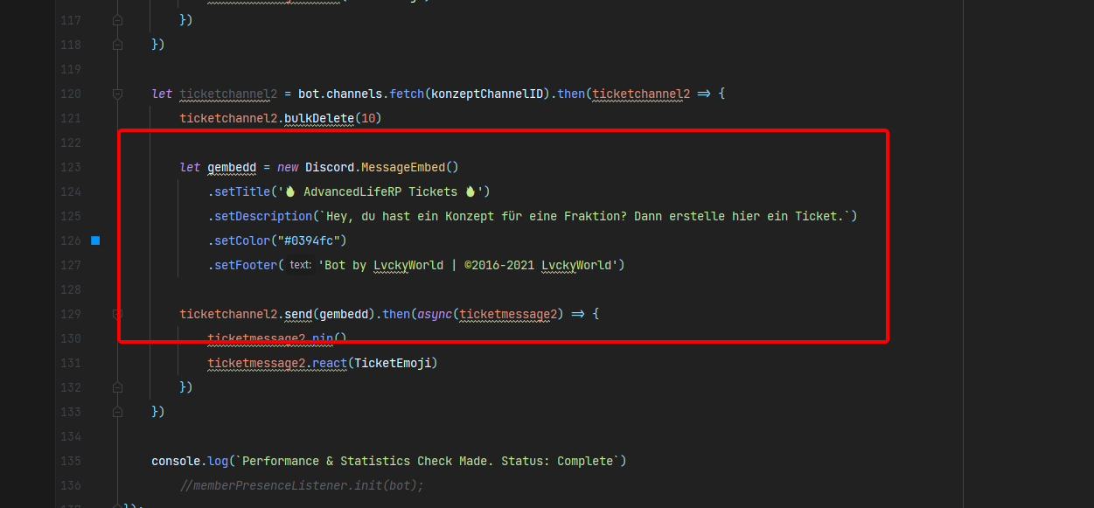Open the blue color swatch in the gutter
The height and width of the screenshot is (508, 1094).
click(x=95, y=240)
